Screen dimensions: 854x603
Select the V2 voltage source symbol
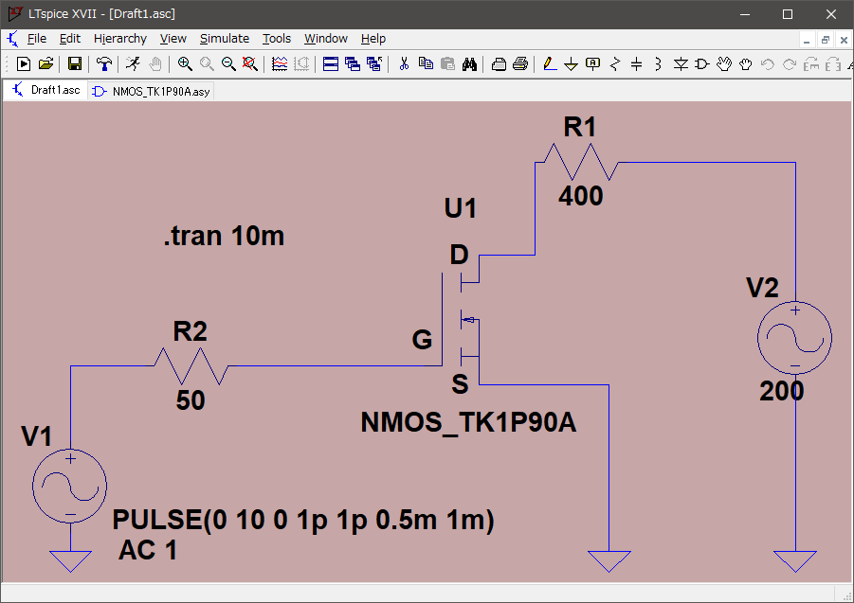coord(795,338)
